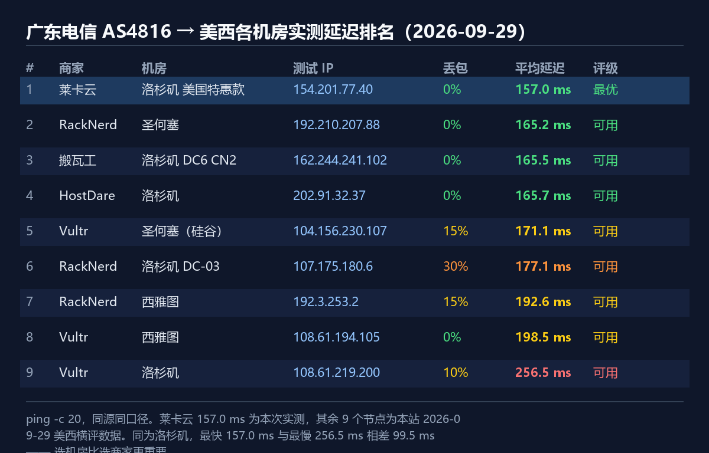The image size is (709, 453).
Task: Click 西雅图 in the RackNerd row
Action: [160, 302]
